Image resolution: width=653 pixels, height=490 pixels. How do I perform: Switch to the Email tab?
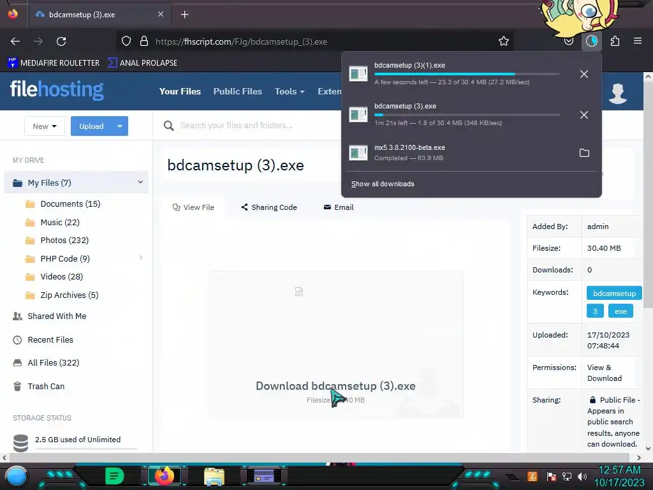coord(338,207)
